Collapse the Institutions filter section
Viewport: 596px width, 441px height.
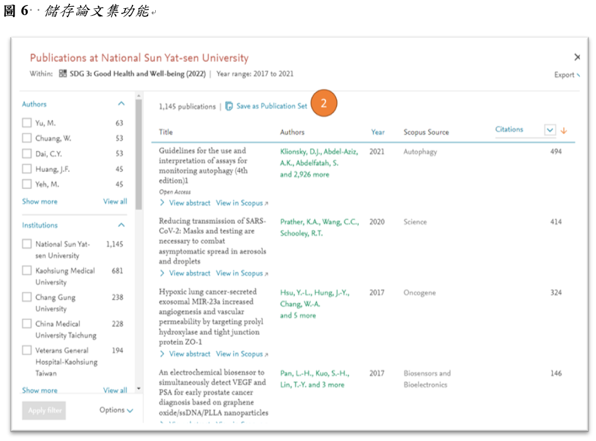121,225
